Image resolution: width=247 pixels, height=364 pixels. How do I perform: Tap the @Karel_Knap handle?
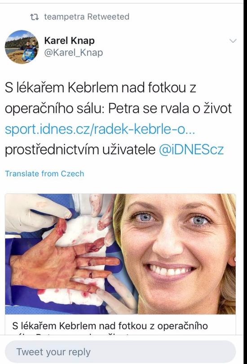74,53
